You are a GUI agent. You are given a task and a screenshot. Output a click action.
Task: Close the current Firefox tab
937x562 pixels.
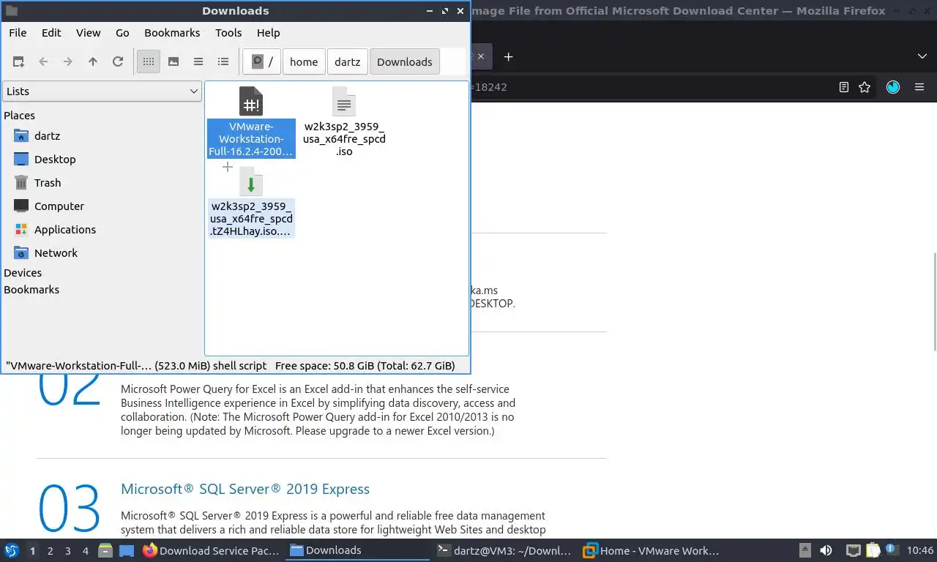pyautogui.click(x=481, y=56)
